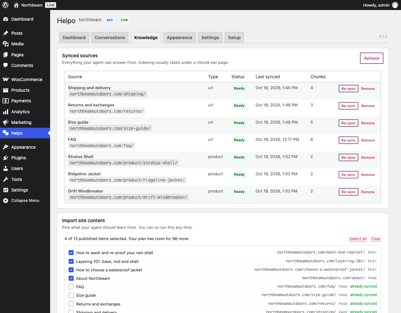Click the sidebar Settings sliders icon
This screenshot has height=313, width=401.
coord(6,190)
